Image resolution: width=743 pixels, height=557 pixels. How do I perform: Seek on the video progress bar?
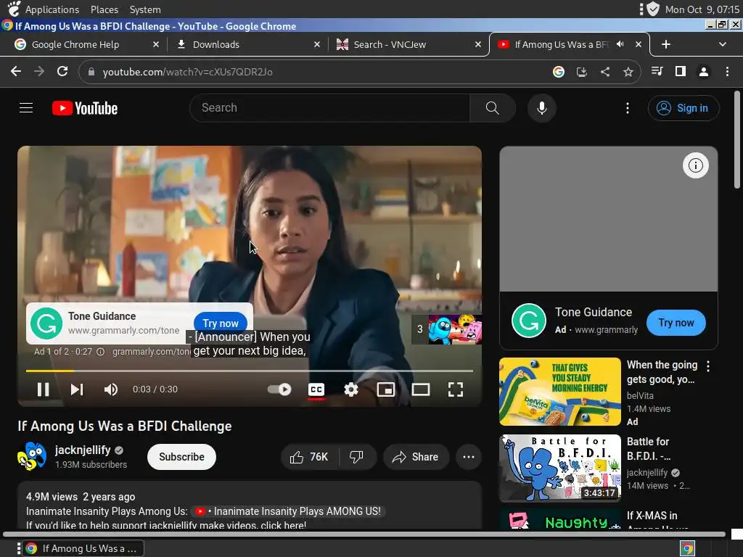pyautogui.click(x=250, y=371)
